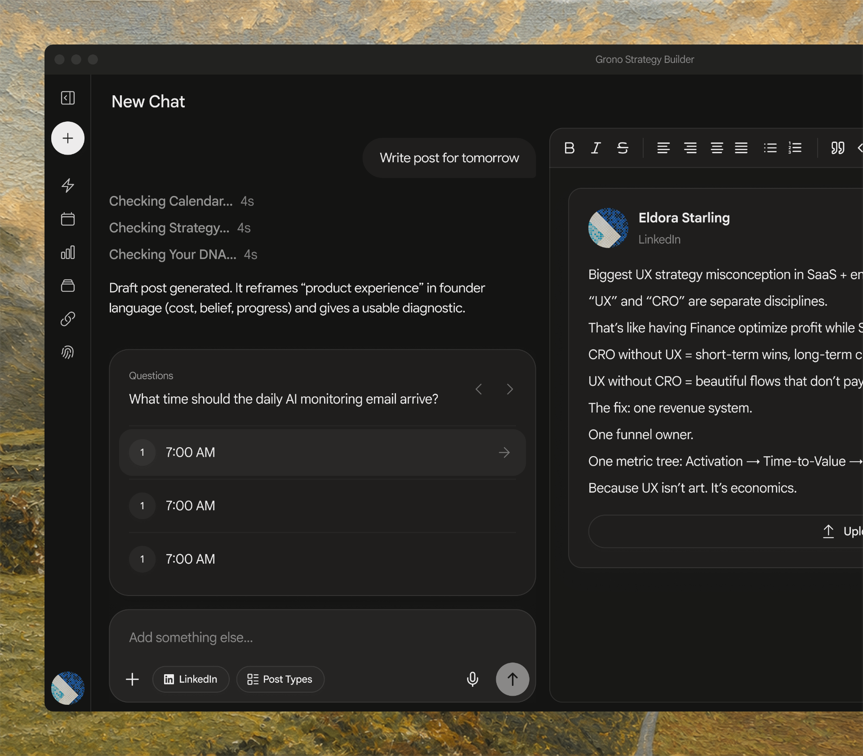Open the bar chart analytics icon
This screenshot has width=863, height=756.
[68, 252]
